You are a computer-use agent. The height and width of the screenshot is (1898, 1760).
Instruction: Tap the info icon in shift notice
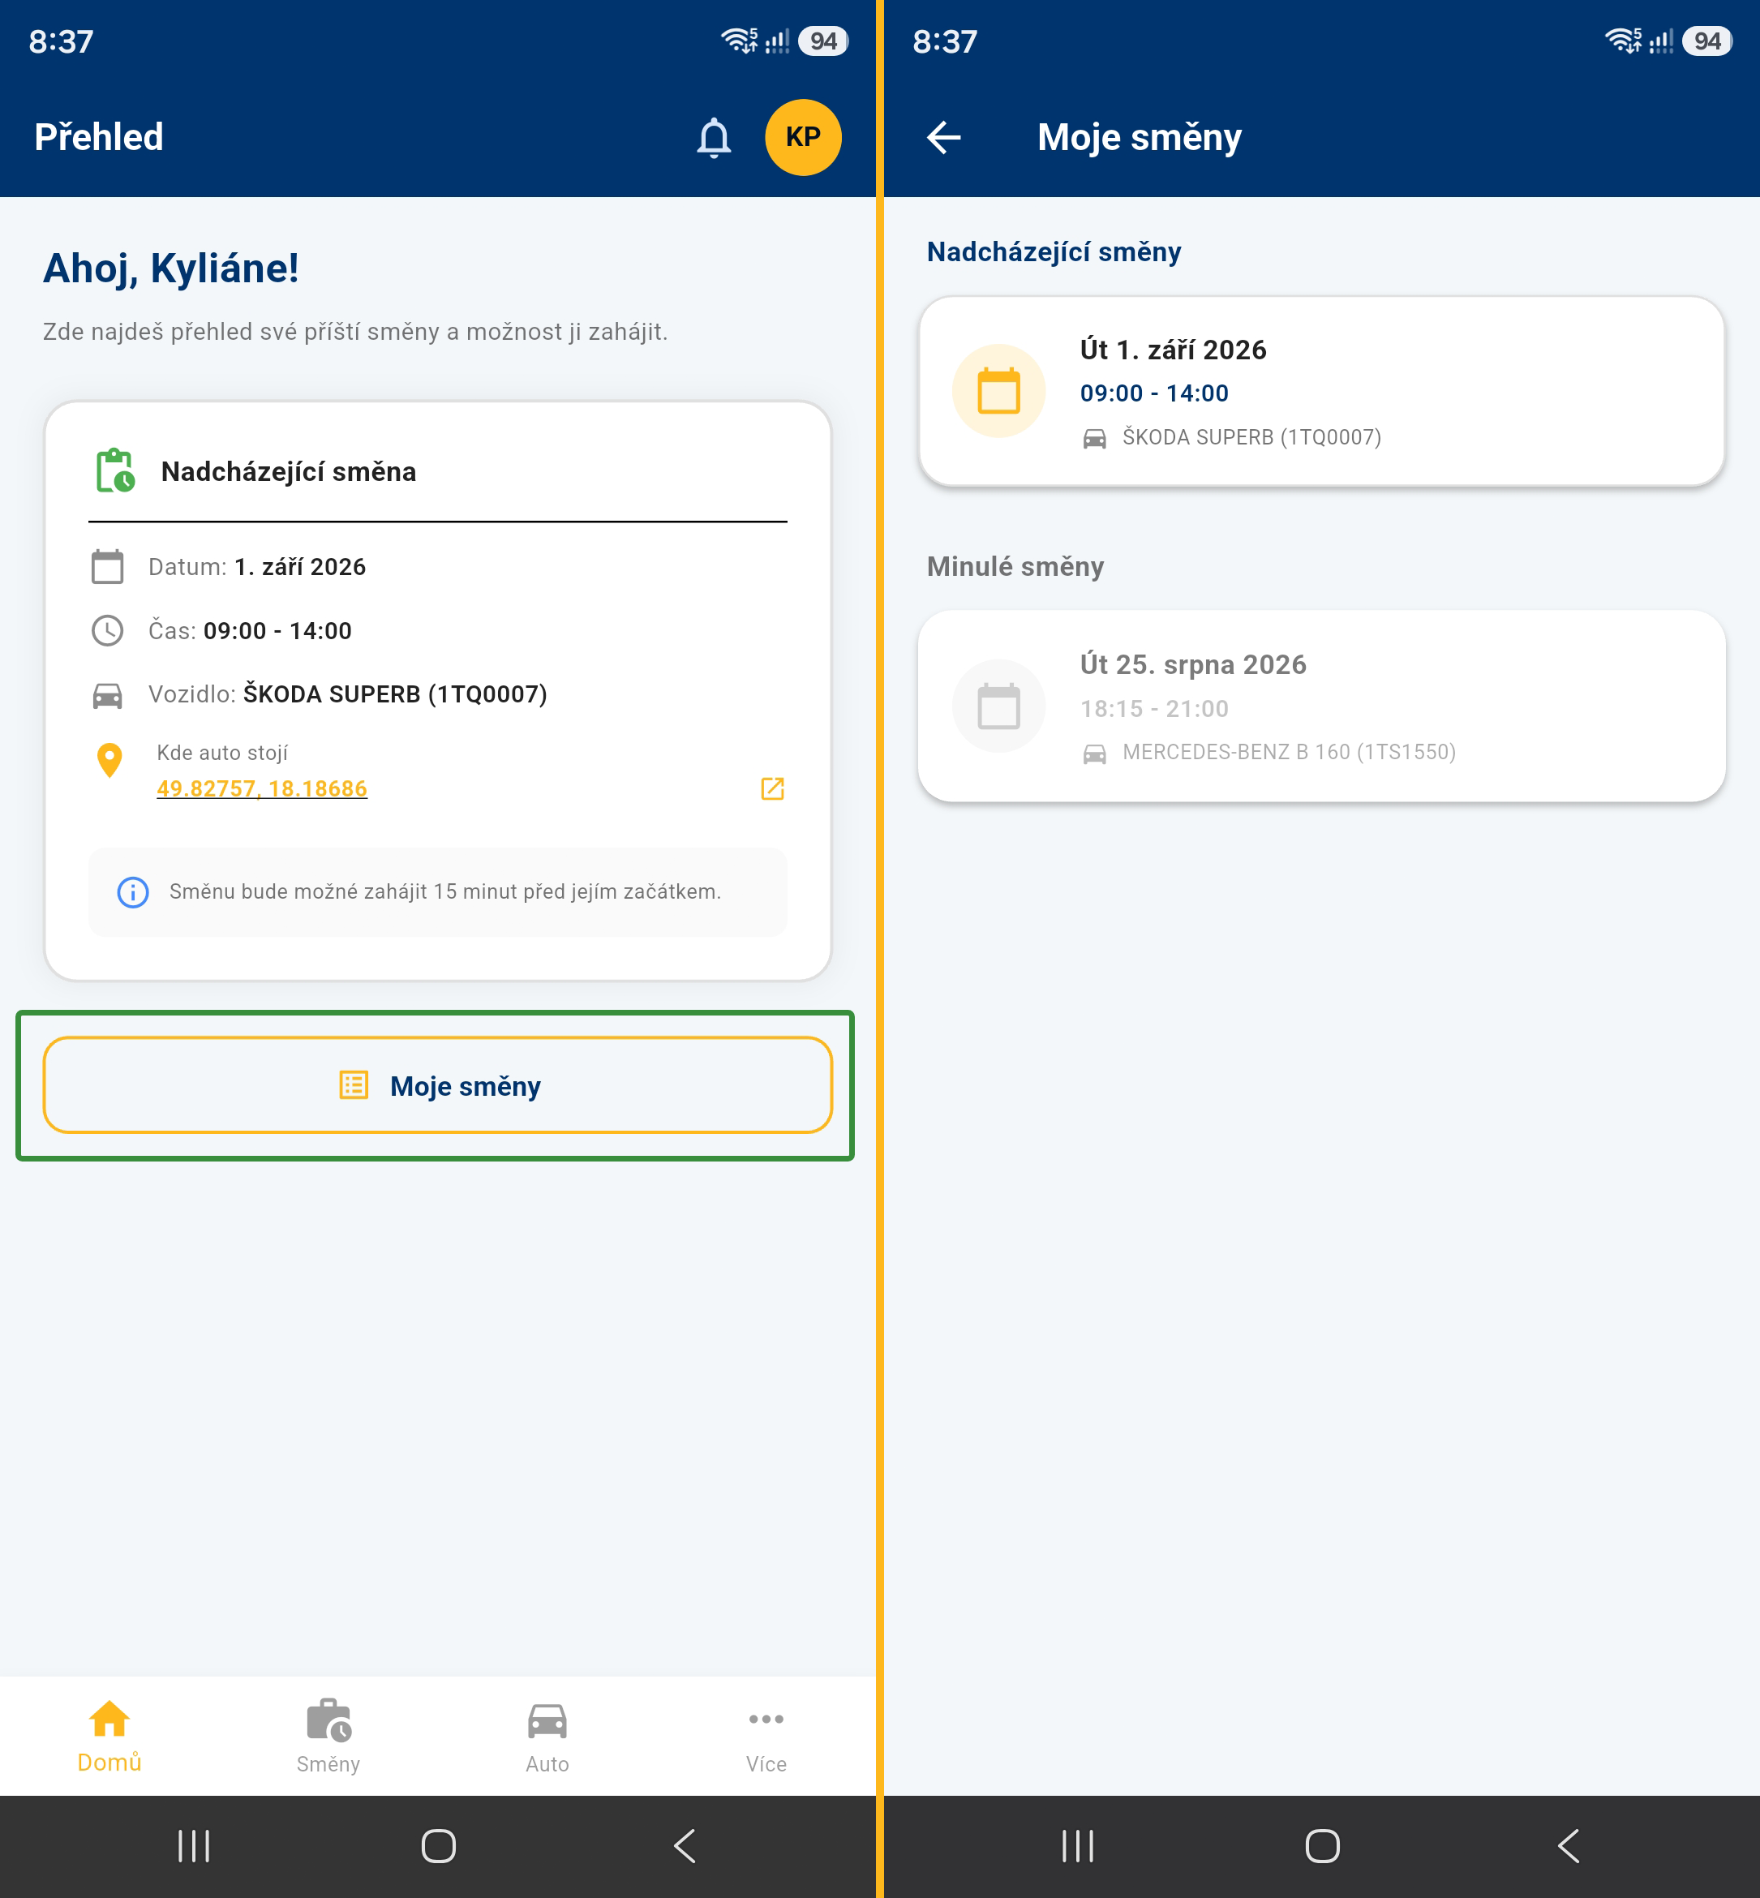pyautogui.click(x=132, y=892)
